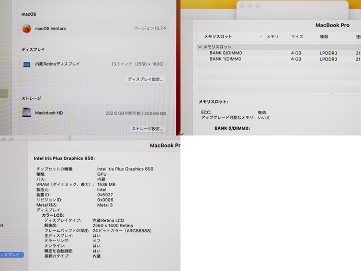Click the macOS Ventura logo icon
The image size is (361, 271).
click(x=27, y=29)
